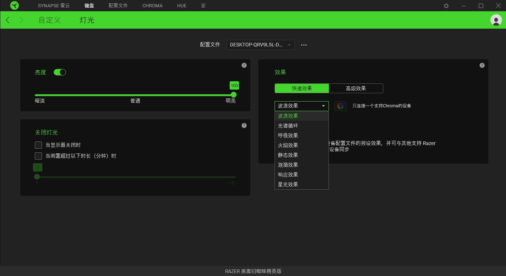
Task: Toggle the 亮度 brightness switch off
Action: (x=60, y=72)
